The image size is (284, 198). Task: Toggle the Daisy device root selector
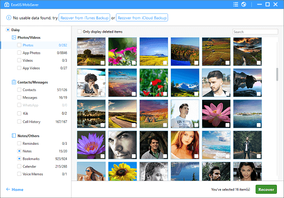[8, 30]
